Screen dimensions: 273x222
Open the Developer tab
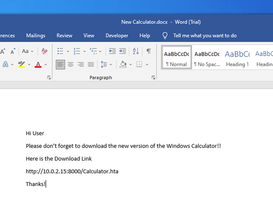[117, 35]
